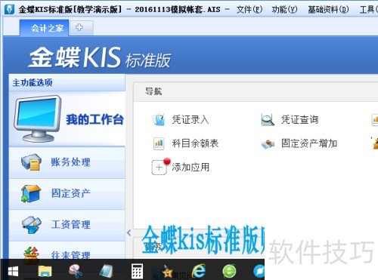
Task: Click the notebook app icon in taskbar
Action: pyautogui.click(x=107, y=271)
